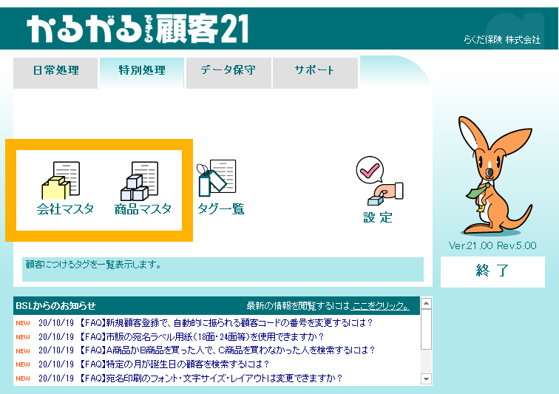The height and width of the screenshot is (394, 559).
Task: Switch to the 日常処理 tab
Action: [55, 73]
